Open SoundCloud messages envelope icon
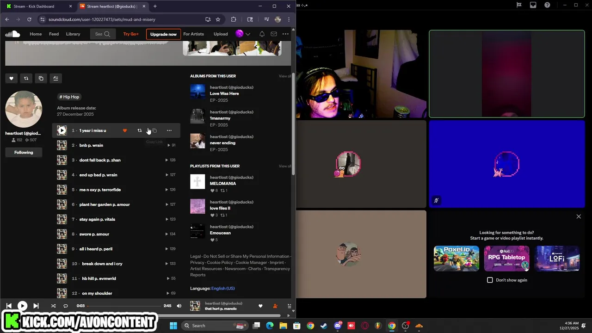 (x=274, y=34)
